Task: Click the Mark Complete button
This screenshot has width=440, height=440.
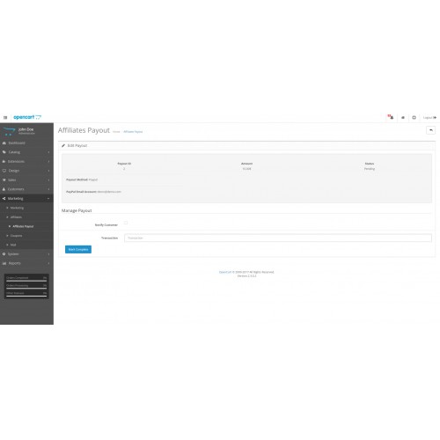Action: (x=78, y=249)
